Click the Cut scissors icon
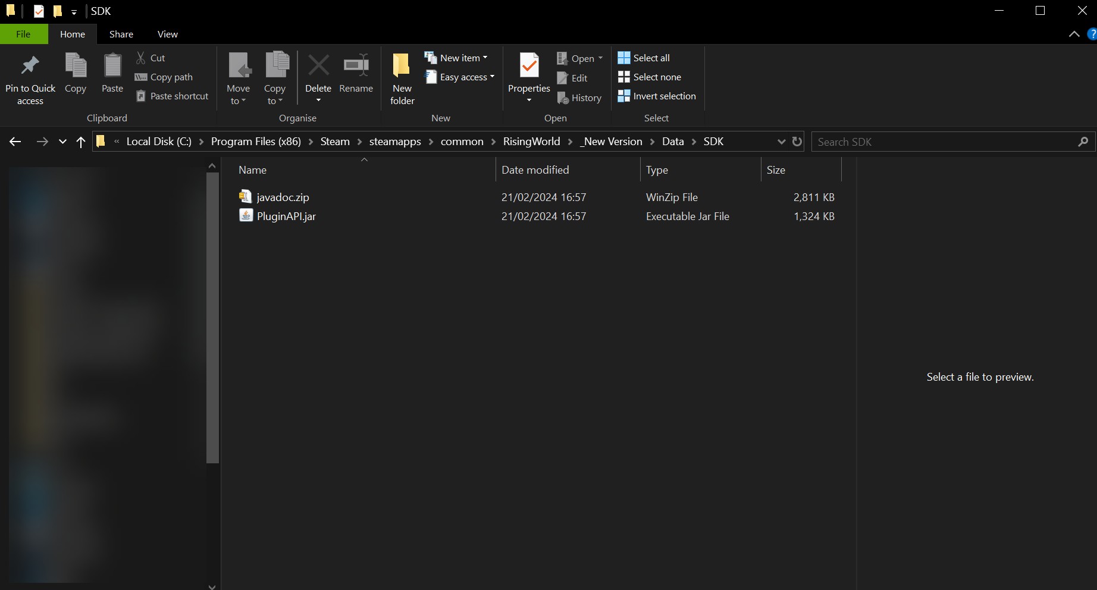1097x590 pixels. click(x=141, y=58)
